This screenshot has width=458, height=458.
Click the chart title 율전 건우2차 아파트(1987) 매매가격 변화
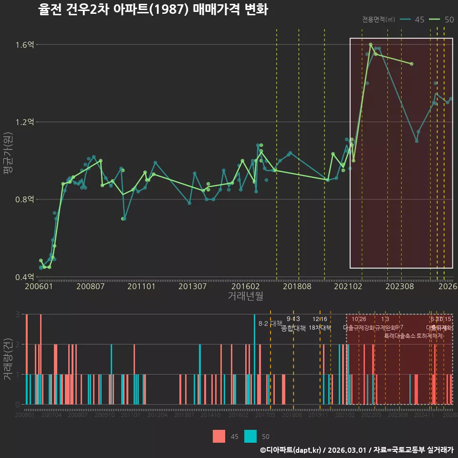[x=153, y=10]
